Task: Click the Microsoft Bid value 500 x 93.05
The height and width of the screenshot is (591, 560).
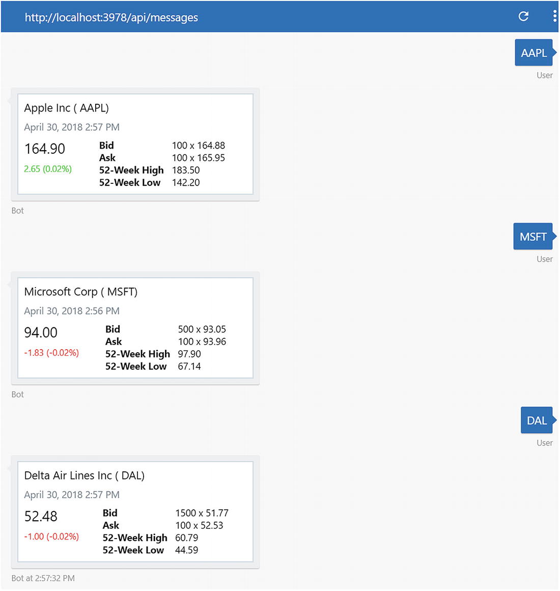Action: tap(202, 329)
